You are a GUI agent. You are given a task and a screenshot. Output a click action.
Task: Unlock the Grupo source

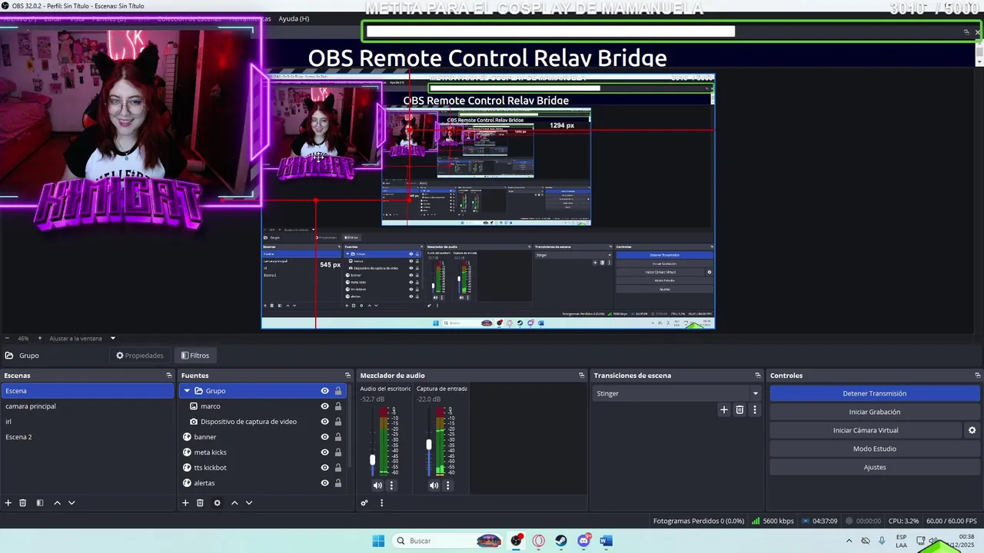[337, 391]
